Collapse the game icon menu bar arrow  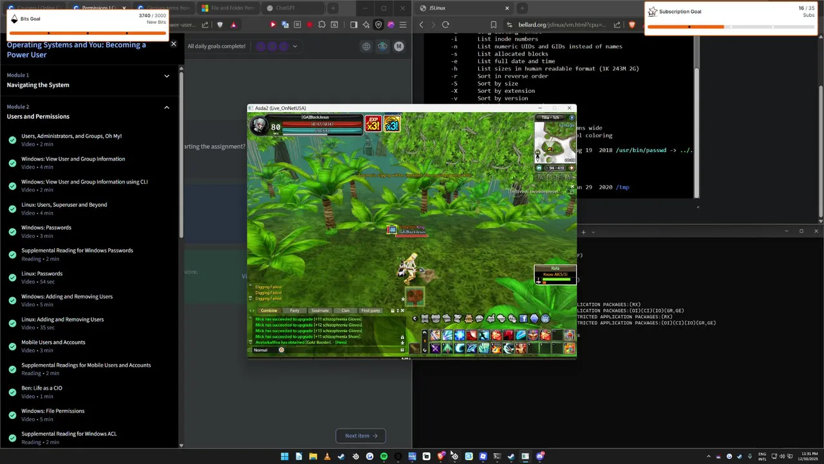click(x=415, y=318)
